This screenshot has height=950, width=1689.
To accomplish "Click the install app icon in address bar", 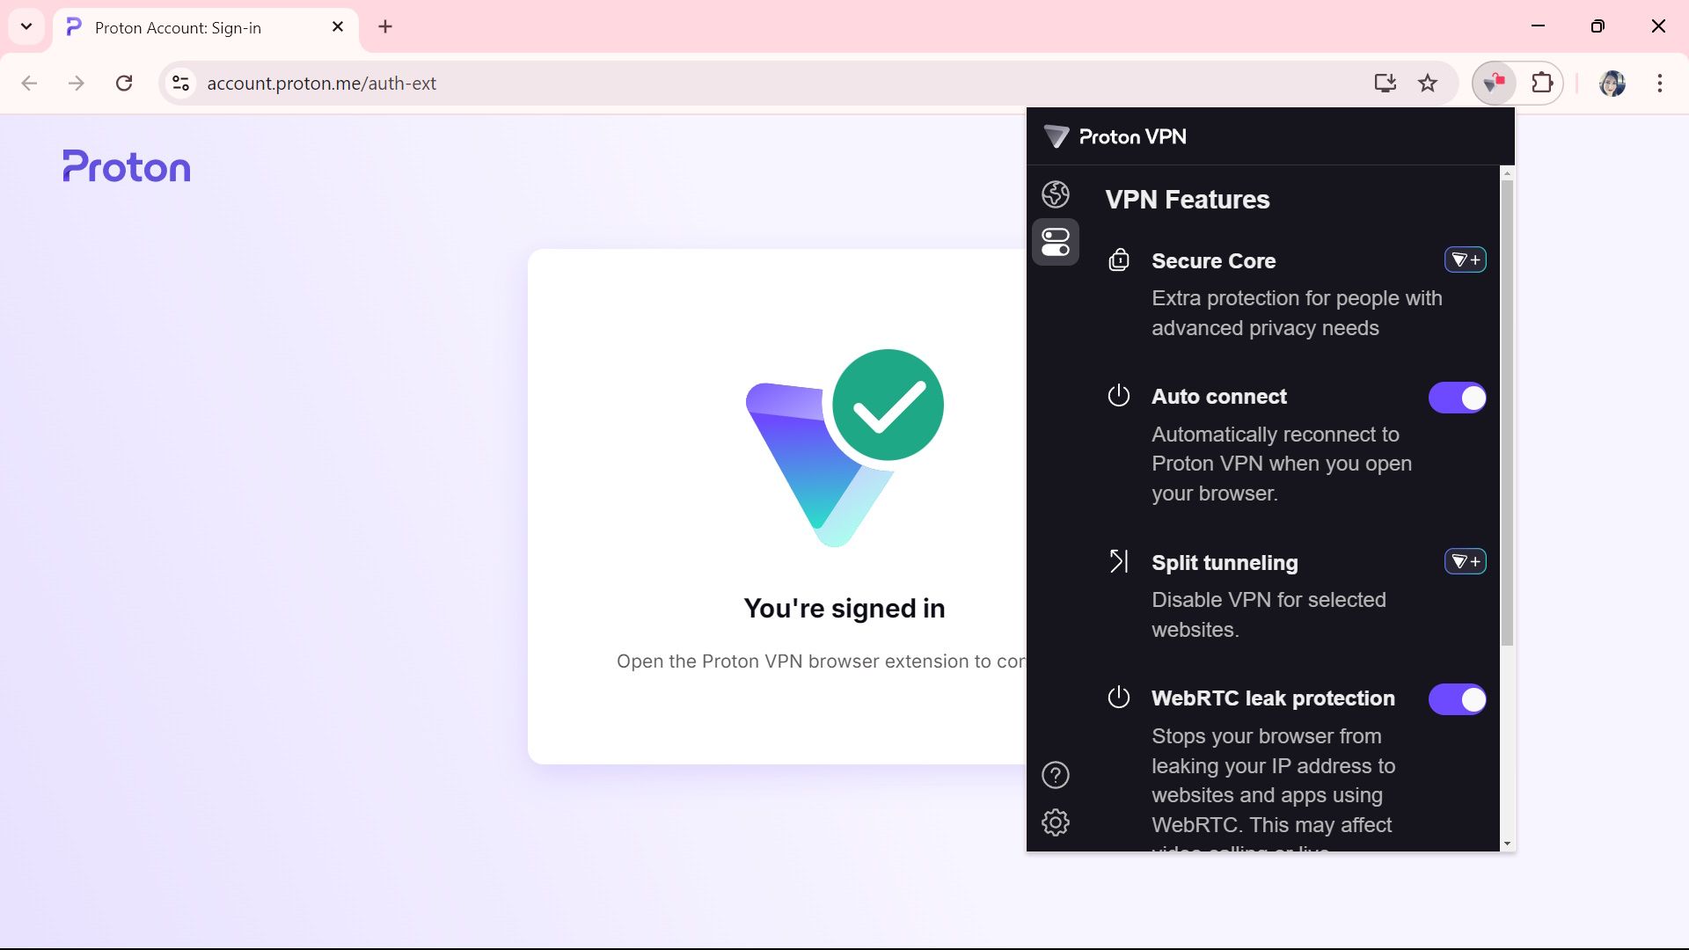I will tap(1386, 84).
